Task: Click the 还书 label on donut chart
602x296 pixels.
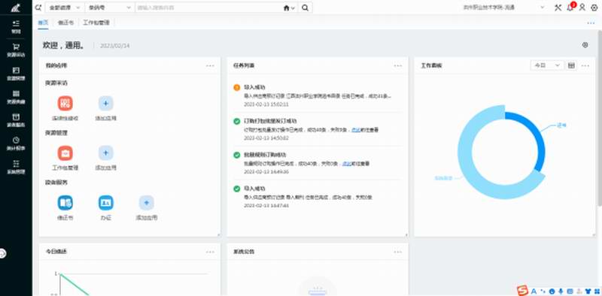Action: tap(561, 125)
